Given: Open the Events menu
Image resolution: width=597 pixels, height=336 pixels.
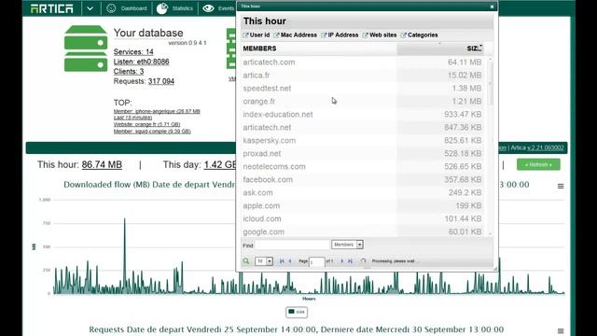Looking at the screenshot, I should coord(226,8).
